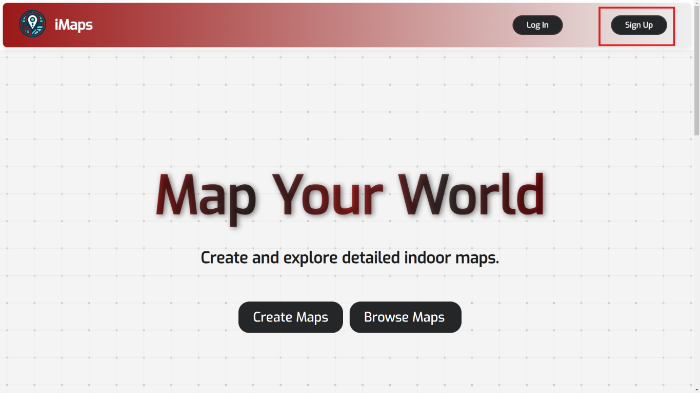Start with the Create Maps button
This screenshot has height=393, width=700.
coord(290,317)
